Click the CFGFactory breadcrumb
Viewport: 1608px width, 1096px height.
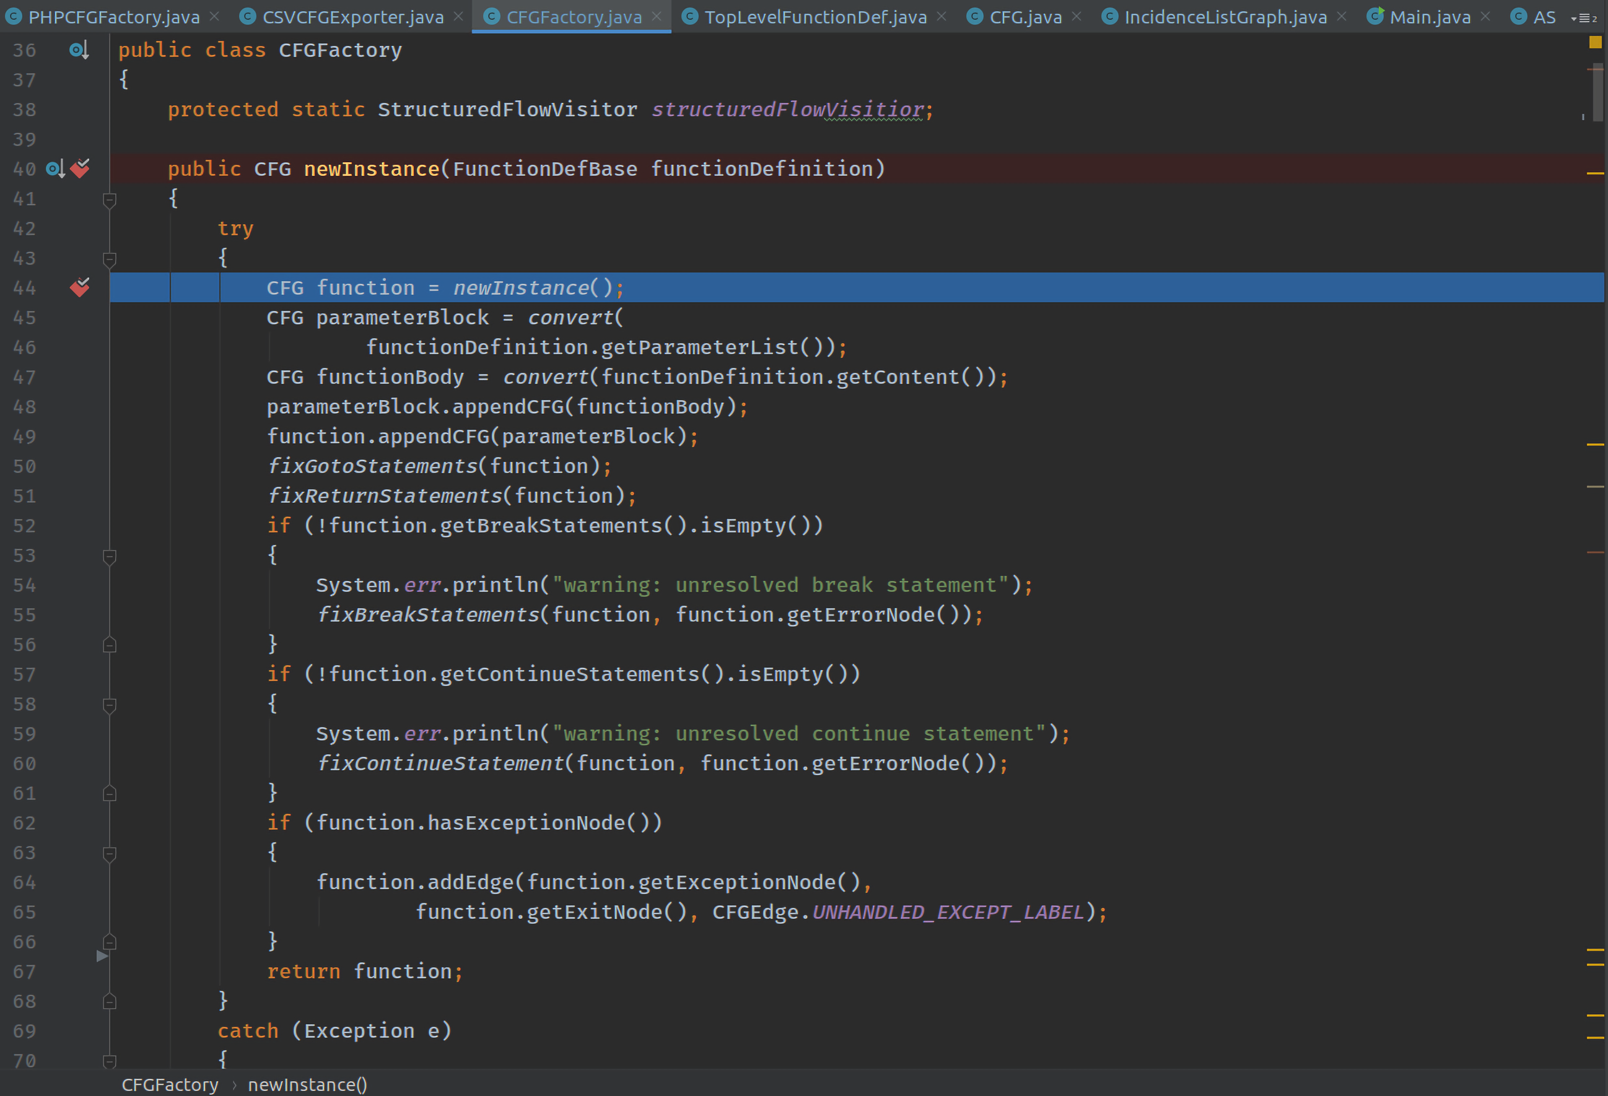170,1084
